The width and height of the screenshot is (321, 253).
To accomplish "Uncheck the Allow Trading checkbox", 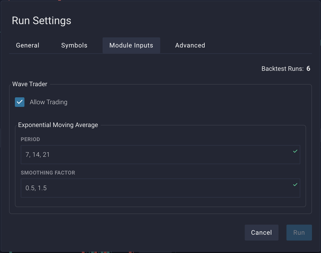I will 20,102.
